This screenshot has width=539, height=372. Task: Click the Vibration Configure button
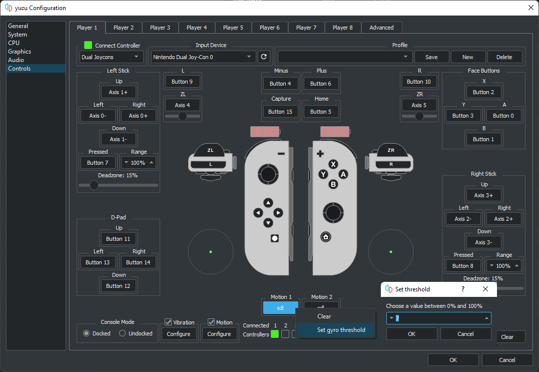(178, 334)
